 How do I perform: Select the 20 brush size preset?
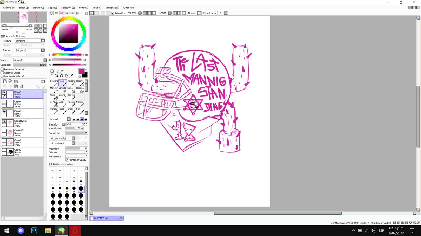[x=81, y=189]
